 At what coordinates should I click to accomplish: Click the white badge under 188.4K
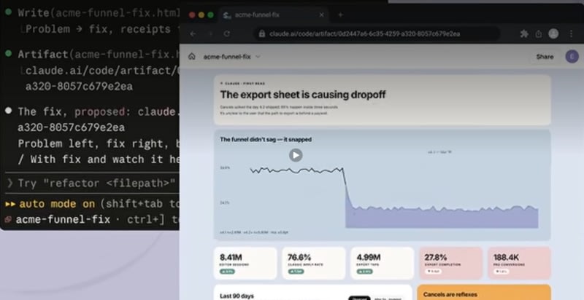point(502,272)
